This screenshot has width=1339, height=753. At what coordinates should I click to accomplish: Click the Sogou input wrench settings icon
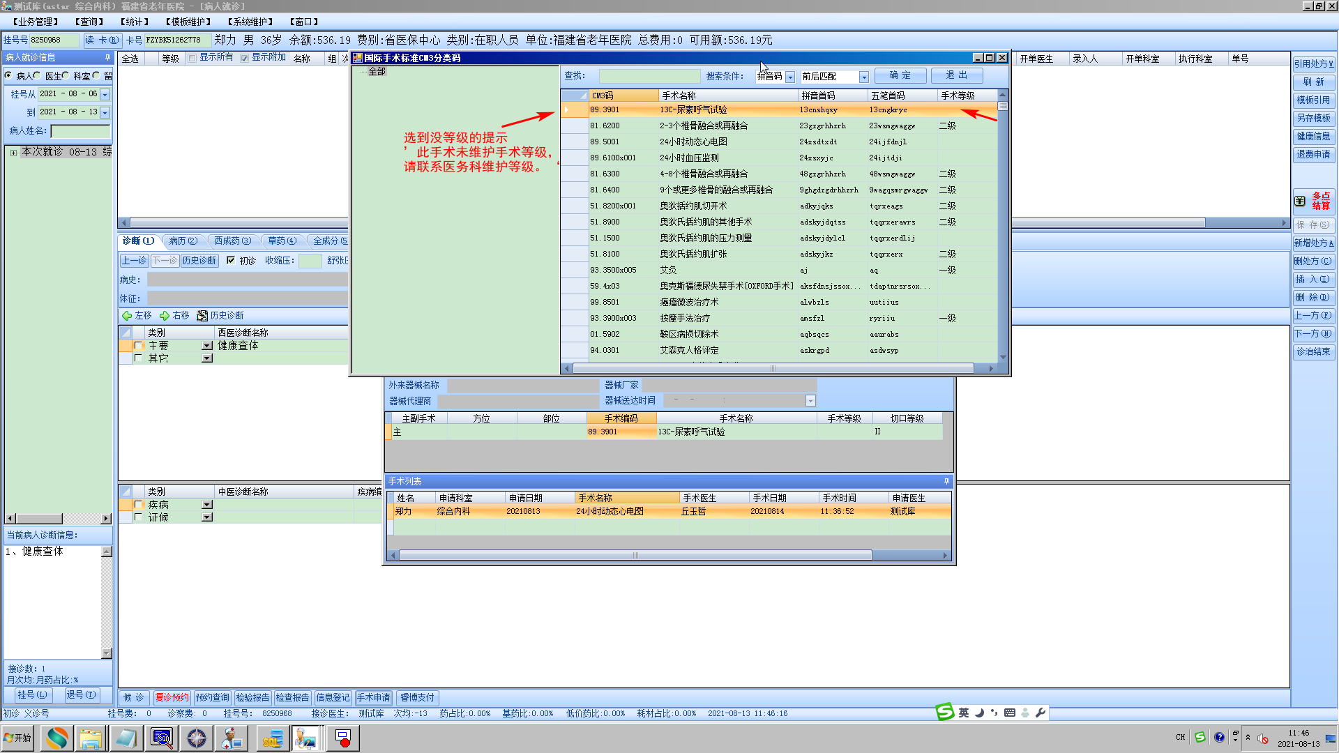[1041, 713]
